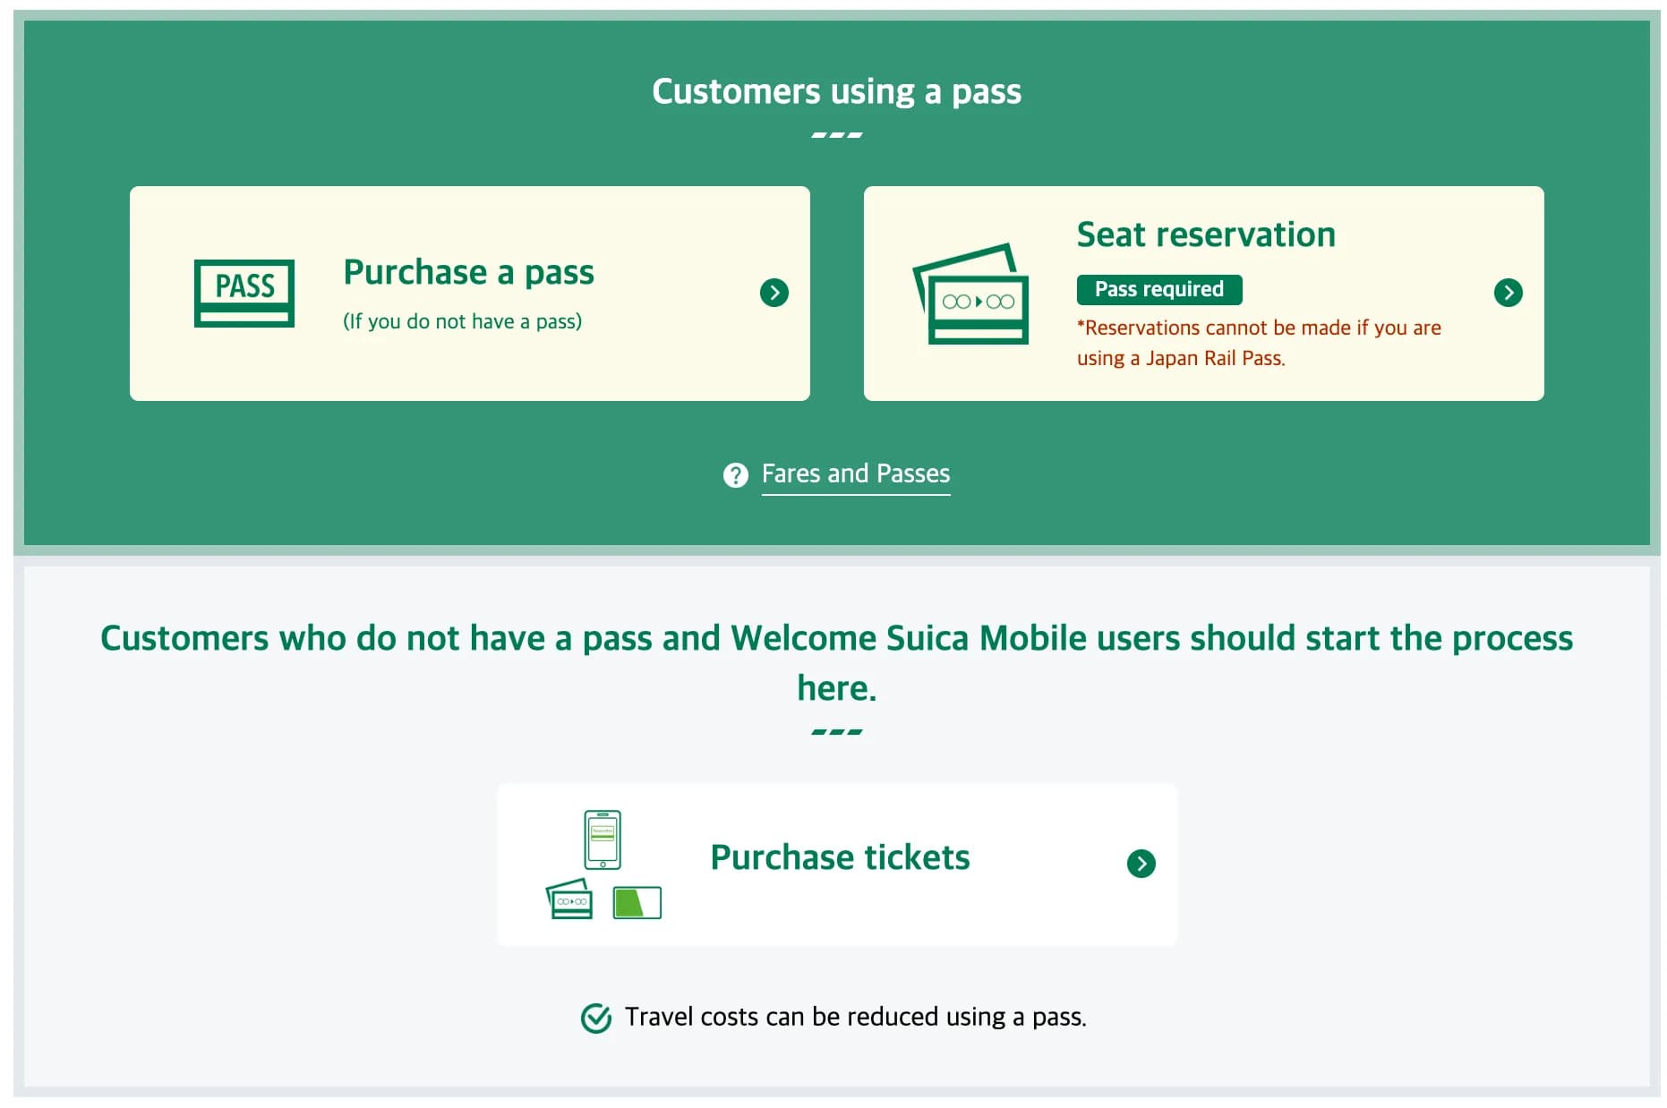
Task: Open the Fares and Passes link
Action: (855, 473)
